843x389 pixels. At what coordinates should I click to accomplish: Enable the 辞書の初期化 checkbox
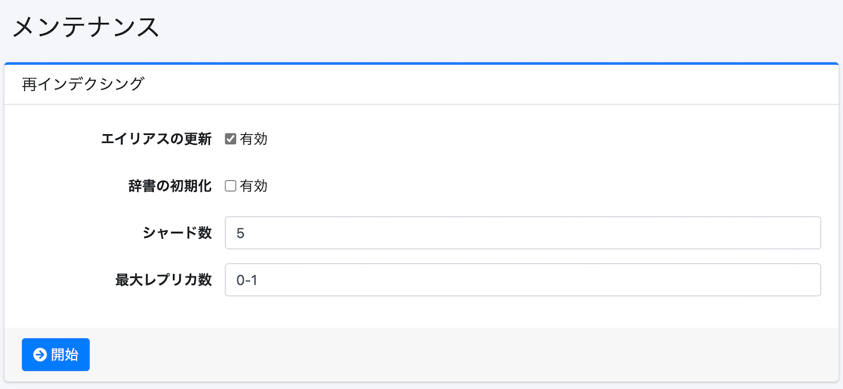[230, 186]
